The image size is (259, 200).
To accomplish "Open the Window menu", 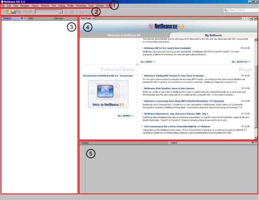I will coord(100,6).
